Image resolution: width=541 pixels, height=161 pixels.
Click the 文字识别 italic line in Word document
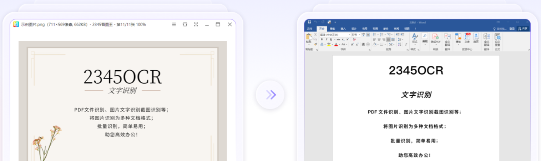click(416, 95)
